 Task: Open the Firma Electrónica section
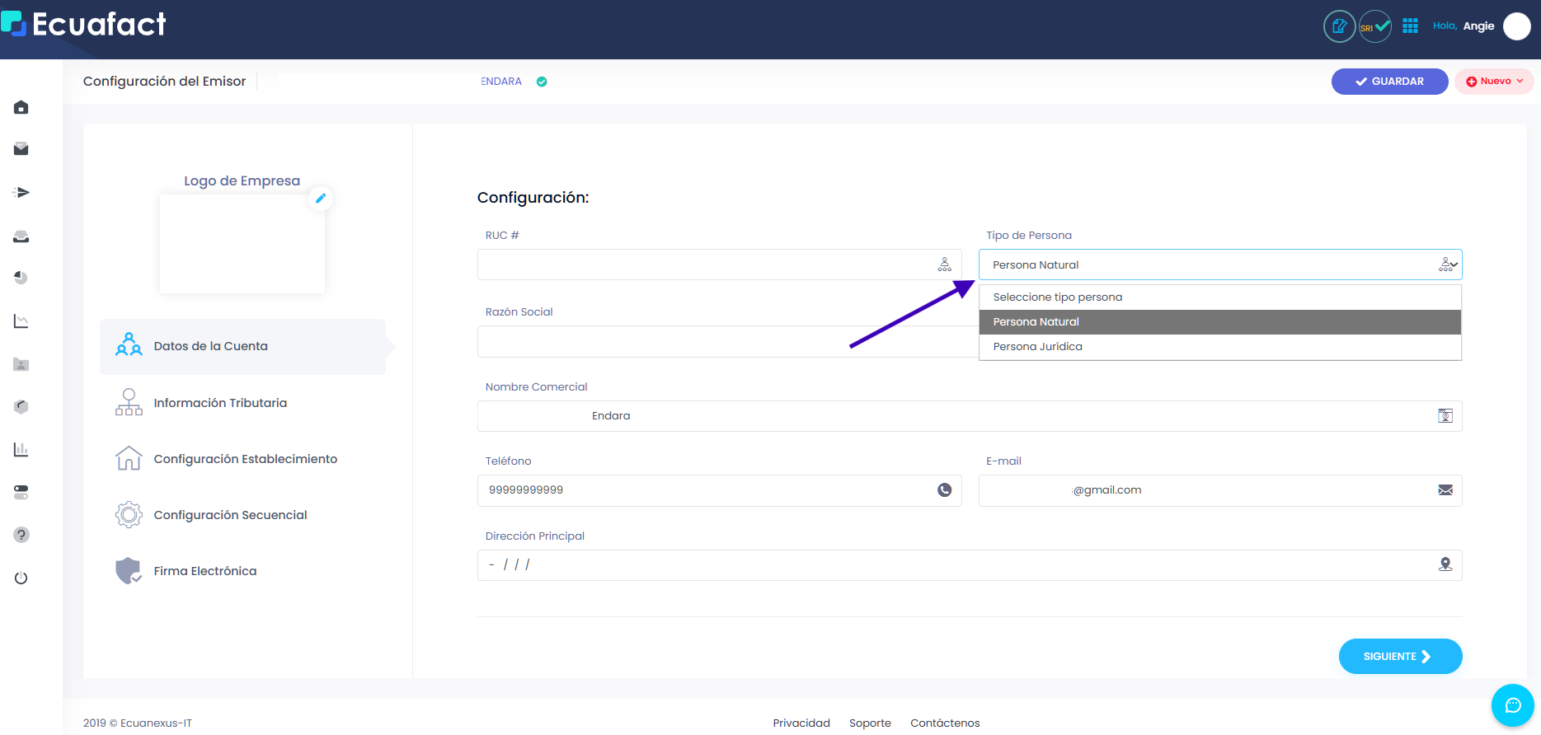click(x=205, y=571)
